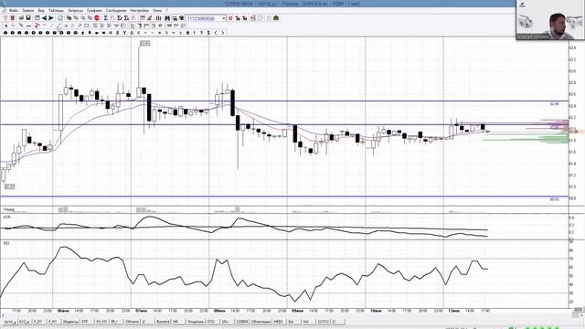
Task: Click the first sigma toolbar icon
Action: (106, 18)
